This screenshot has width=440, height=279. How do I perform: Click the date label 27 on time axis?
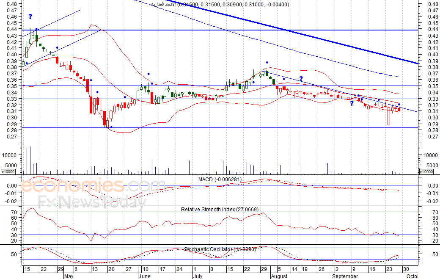click(x=128, y=269)
